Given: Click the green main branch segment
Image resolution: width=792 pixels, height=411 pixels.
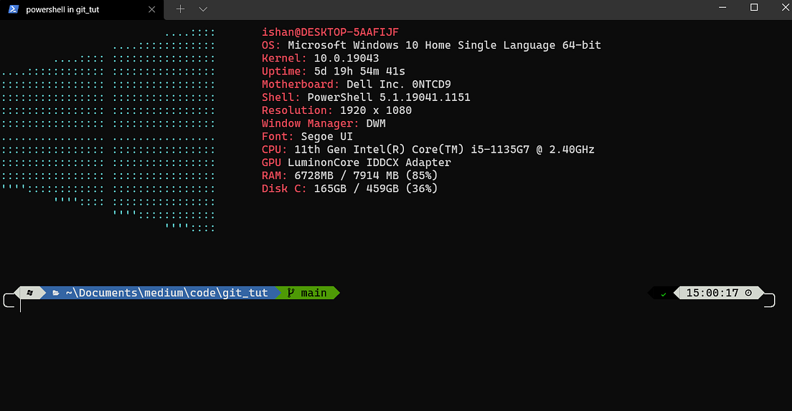Looking at the screenshot, I should [308, 293].
